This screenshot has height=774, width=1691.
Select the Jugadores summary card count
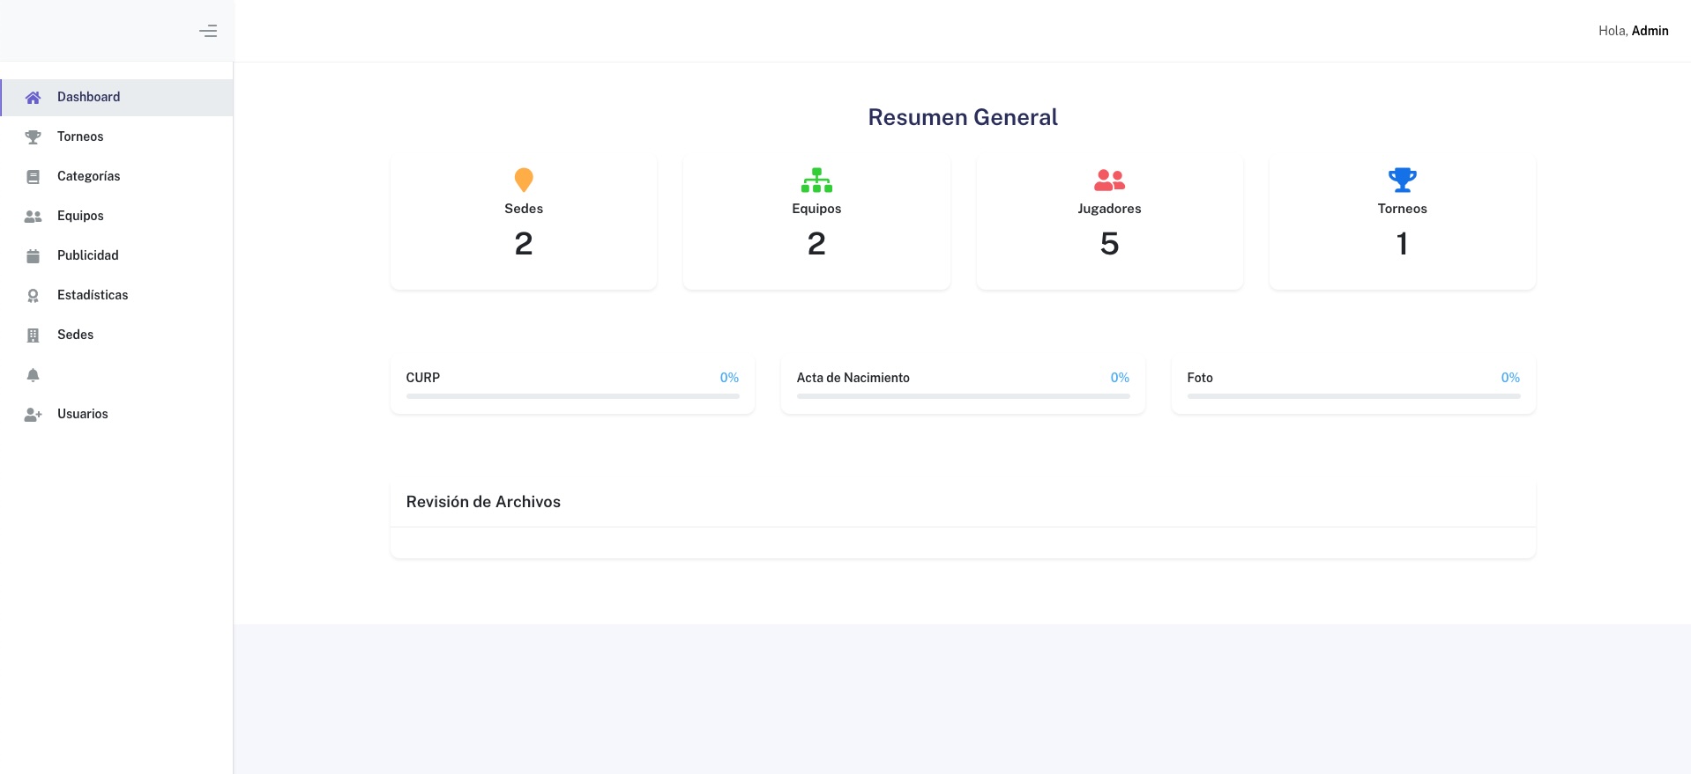(1109, 244)
